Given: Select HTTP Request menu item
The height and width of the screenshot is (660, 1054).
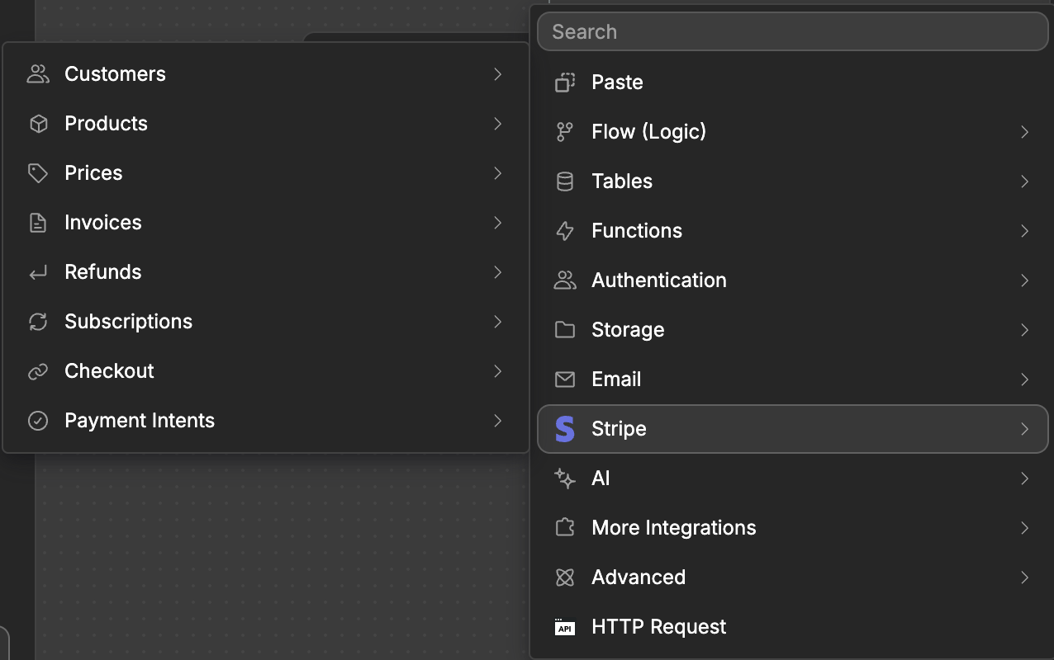Looking at the screenshot, I should (x=793, y=627).
